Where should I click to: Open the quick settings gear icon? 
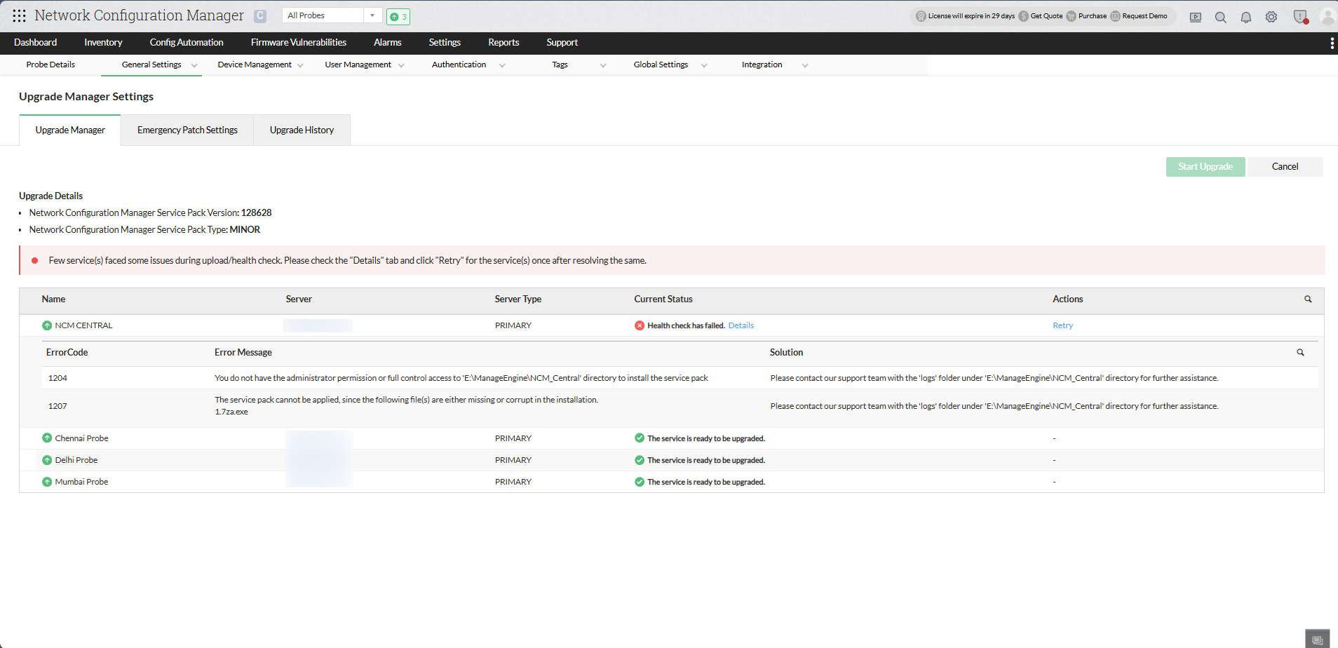pyautogui.click(x=1271, y=17)
